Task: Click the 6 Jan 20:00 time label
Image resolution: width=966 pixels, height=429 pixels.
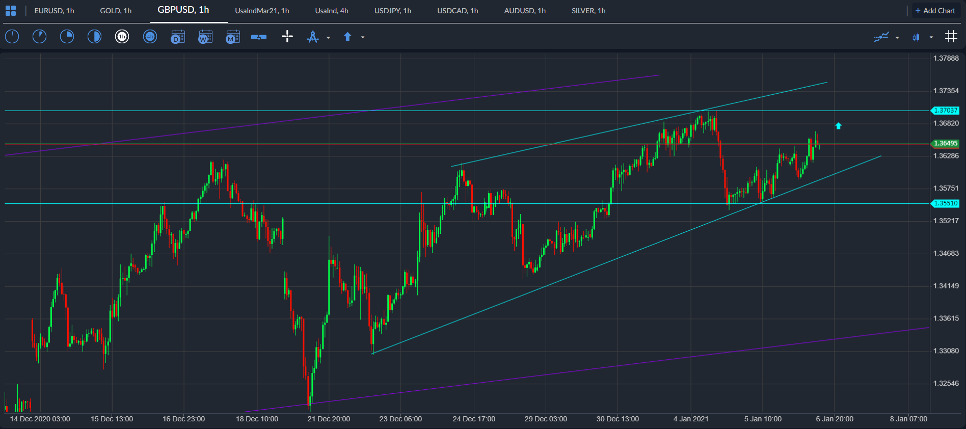Action: click(x=835, y=419)
